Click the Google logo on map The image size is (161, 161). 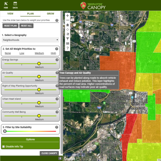(x=70, y=159)
